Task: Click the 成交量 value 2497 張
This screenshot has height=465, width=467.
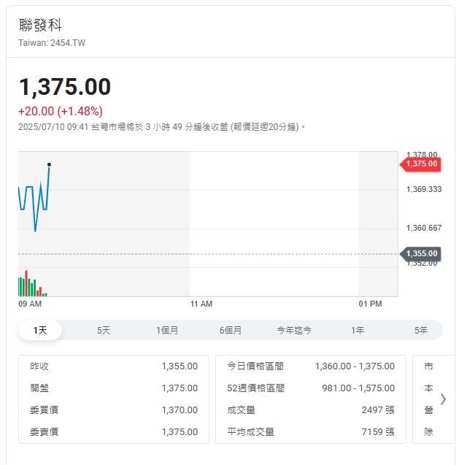Action: pos(378,410)
